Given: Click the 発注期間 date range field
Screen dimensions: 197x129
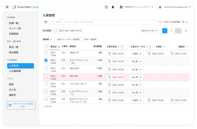Looking at the screenshot, I should (68, 31).
